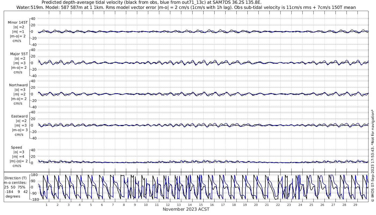Click day '22' tick on the date axis
Screen dimensions: 376x215
coord(278,205)
